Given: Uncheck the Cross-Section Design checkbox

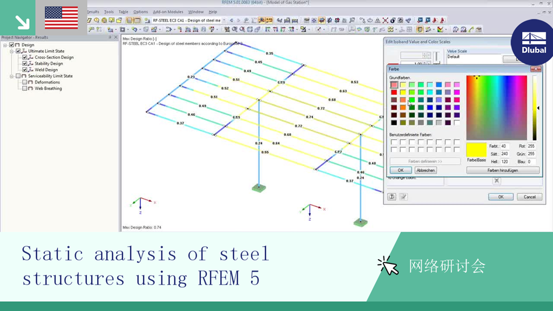Looking at the screenshot, I should [x=25, y=57].
